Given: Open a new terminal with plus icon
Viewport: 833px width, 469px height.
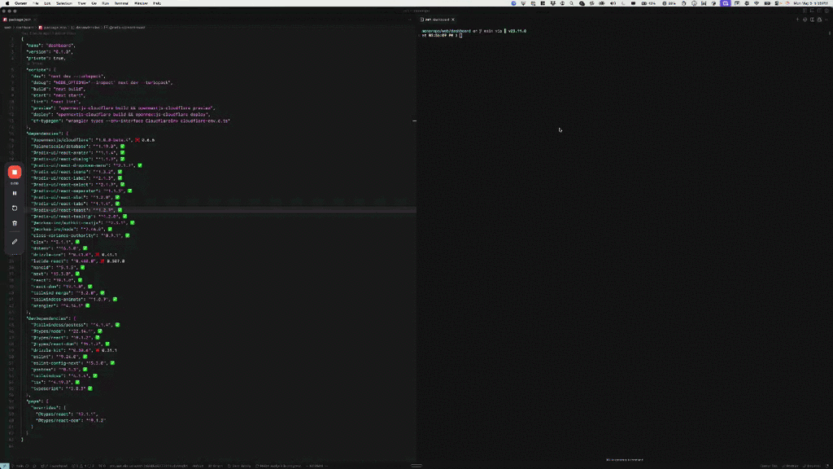Looking at the screenshot, I should click(798, 19).
